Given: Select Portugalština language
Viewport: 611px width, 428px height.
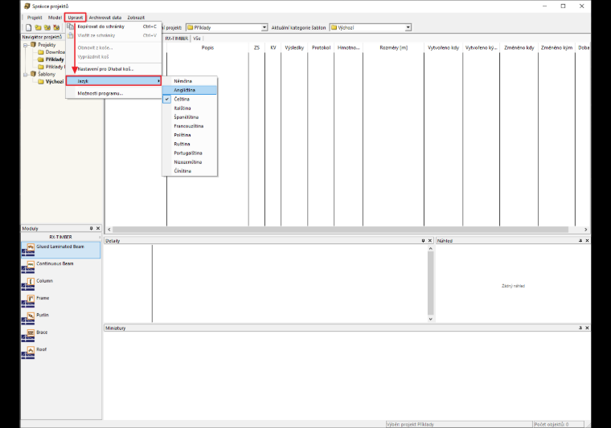Looking at the screenshot, I should tap(190, 153).
